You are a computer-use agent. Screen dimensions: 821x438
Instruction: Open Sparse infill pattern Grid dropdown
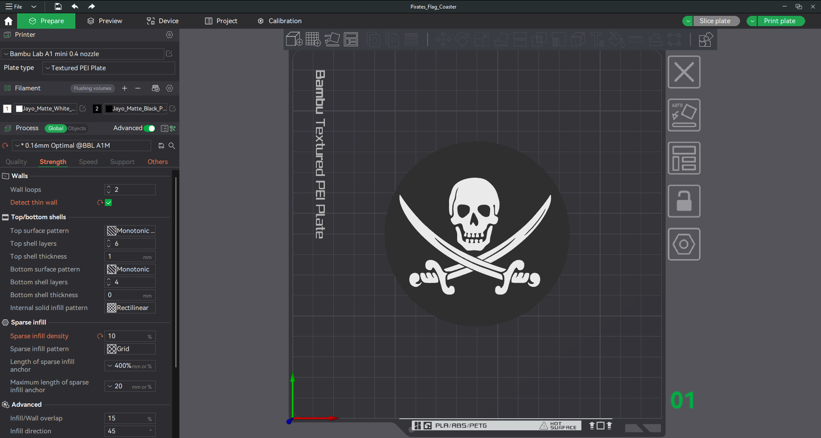coord(130,349)
